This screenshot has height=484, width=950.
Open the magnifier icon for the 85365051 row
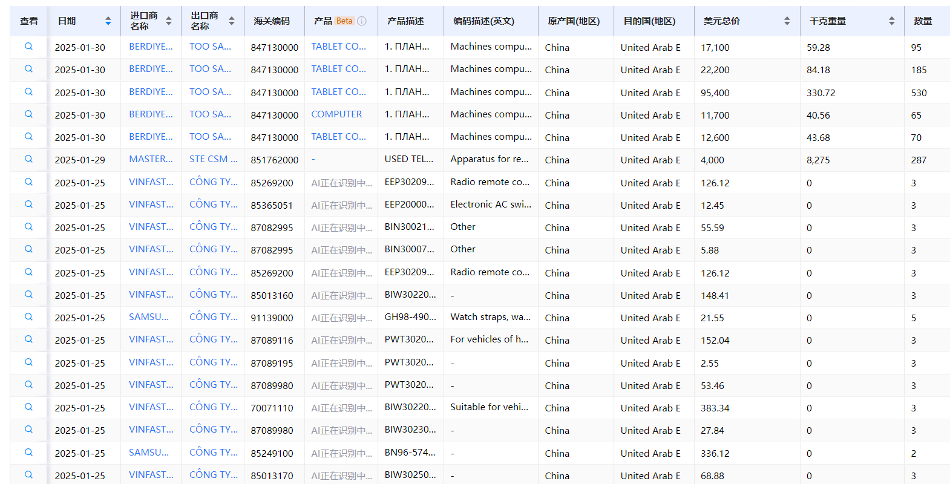[x=28, y=204]
